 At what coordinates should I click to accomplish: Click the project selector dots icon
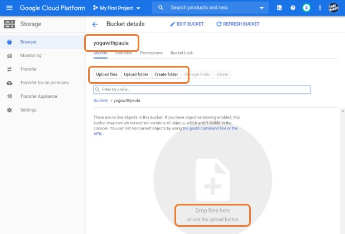click(95, 8)
